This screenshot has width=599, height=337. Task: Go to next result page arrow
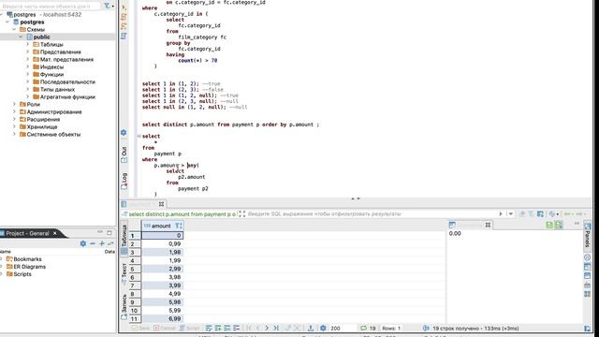[x=267, y=329]
